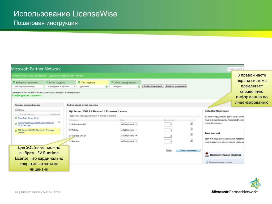Click the step 3 'Тип лицензии' number icon
Screen dimensions: 272x204
click(x=79, y=82)
